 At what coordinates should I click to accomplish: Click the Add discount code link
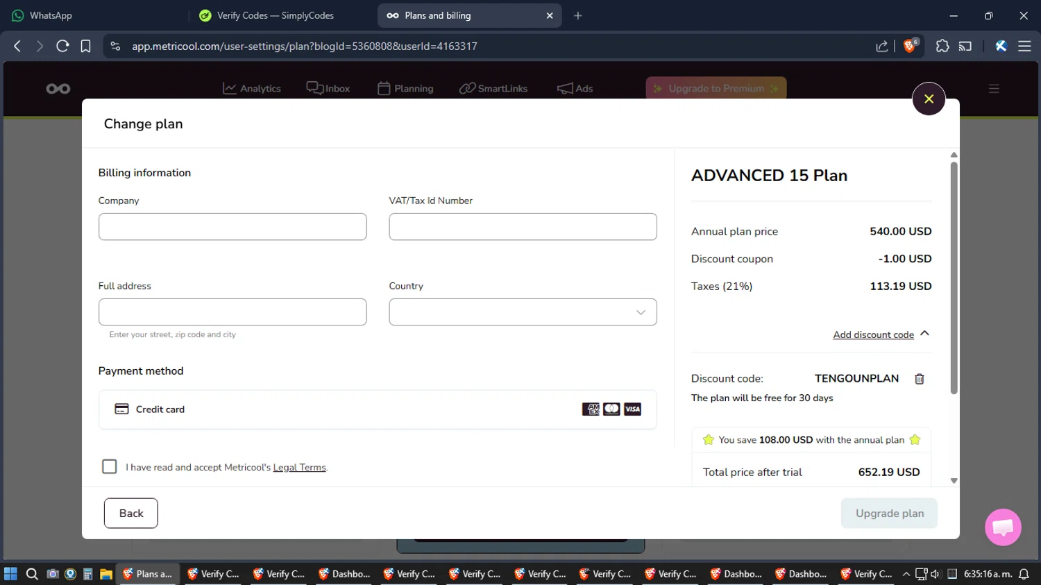click(873, 334)
